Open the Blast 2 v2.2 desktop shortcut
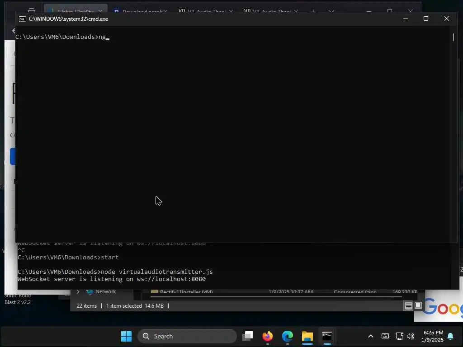 point(18,299)
